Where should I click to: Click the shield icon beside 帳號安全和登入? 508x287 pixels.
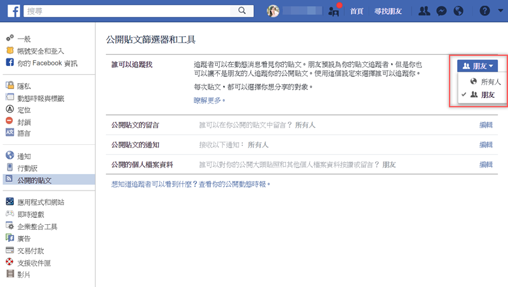click(10, 51)
